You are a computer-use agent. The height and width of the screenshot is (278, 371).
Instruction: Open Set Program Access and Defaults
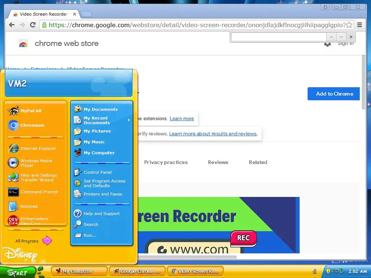point(102,183)
